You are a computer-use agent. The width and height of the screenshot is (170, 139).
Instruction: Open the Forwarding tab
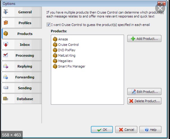click(x=22, y=77)
